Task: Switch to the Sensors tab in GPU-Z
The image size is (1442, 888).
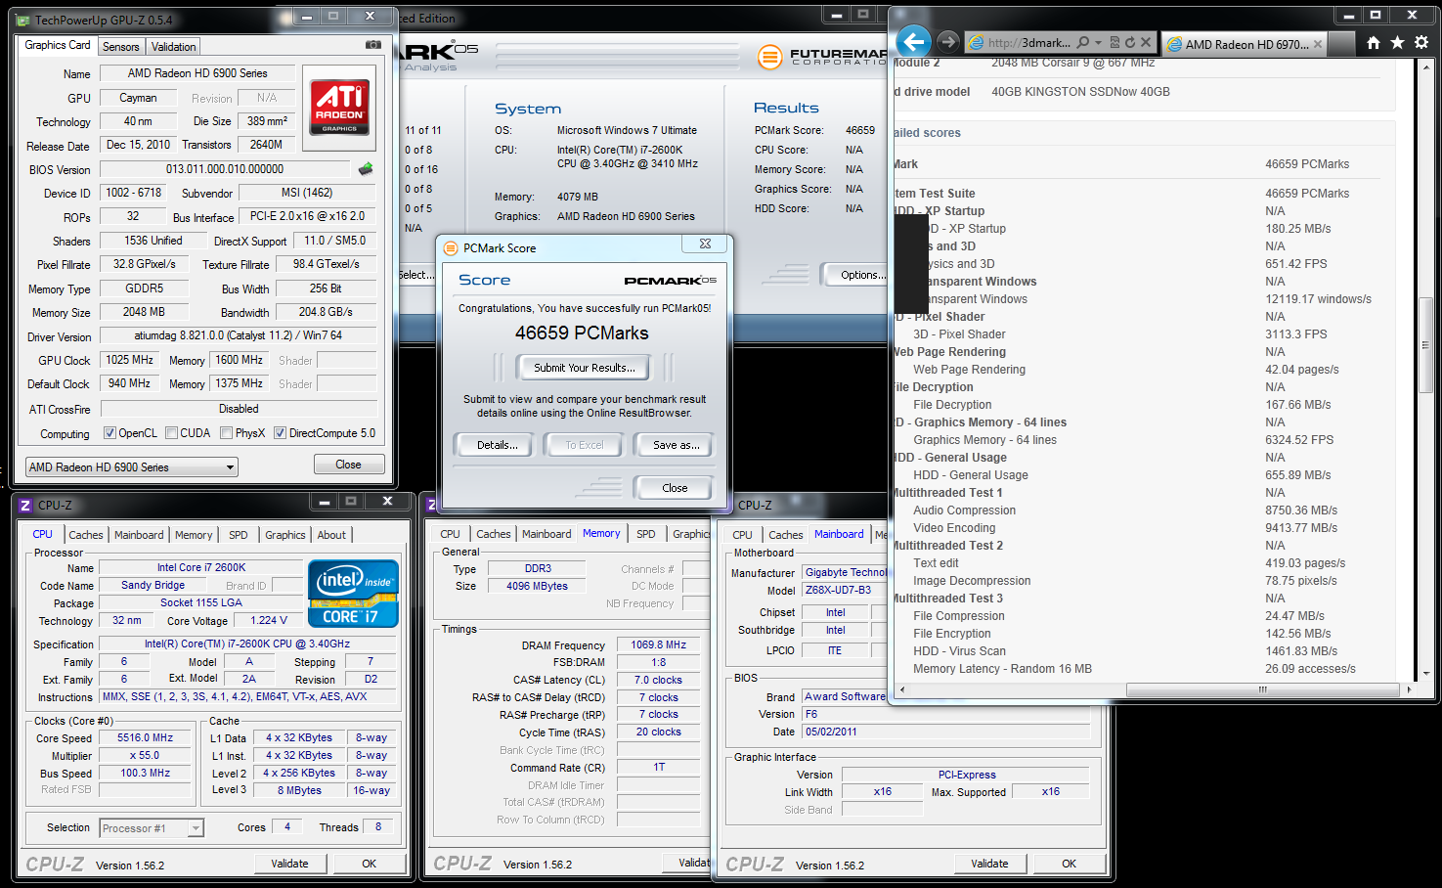Action: (x=121, y=47)
